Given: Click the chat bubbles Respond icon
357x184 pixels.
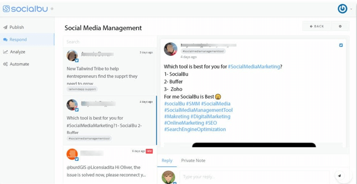Looking at the screenshot, I should click(x=5, y=40).
